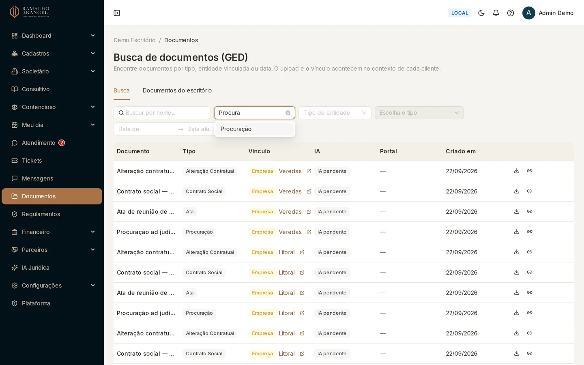This screenshot has width=584, height=365.
Task: Switch to the Busca tab
Action: (x=122, y=90)
